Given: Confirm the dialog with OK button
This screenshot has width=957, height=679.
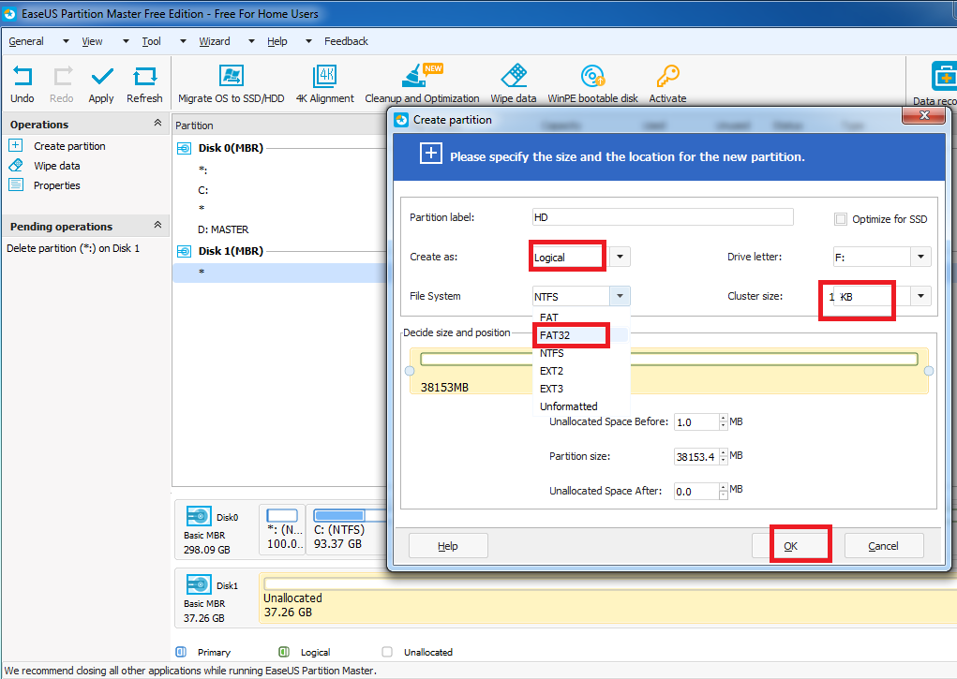Looking at the screenshot, I should coord(791,546).
